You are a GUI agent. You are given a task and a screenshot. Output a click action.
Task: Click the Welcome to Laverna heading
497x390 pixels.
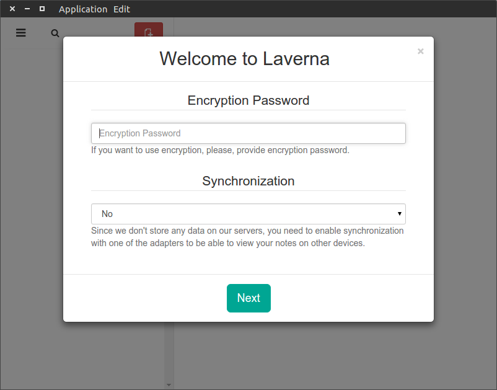[244, 59]
